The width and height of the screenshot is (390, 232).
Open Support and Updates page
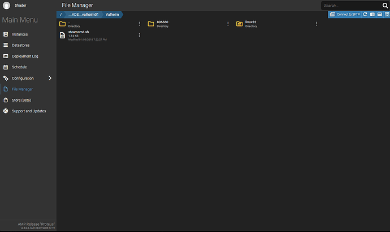(x=28, y=111)
